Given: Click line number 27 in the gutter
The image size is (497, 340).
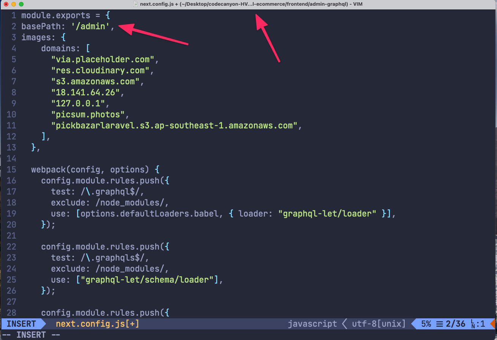Looking at the screenshot, I should click(x=11, y=302).
